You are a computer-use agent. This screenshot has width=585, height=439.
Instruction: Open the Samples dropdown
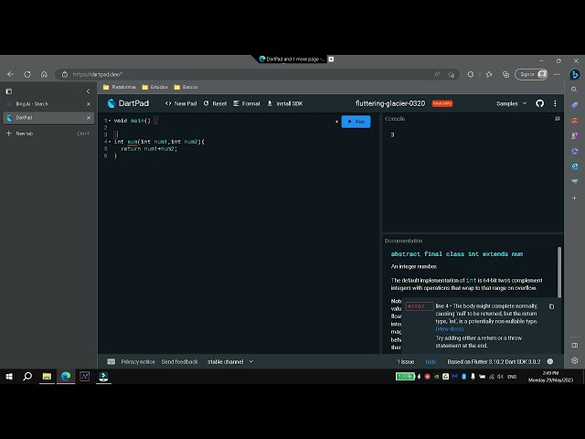tap(511, 103)
